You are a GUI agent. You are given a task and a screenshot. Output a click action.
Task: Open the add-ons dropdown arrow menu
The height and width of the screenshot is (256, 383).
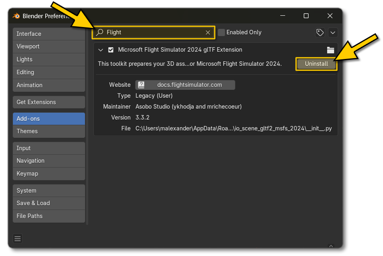[333, 32]
